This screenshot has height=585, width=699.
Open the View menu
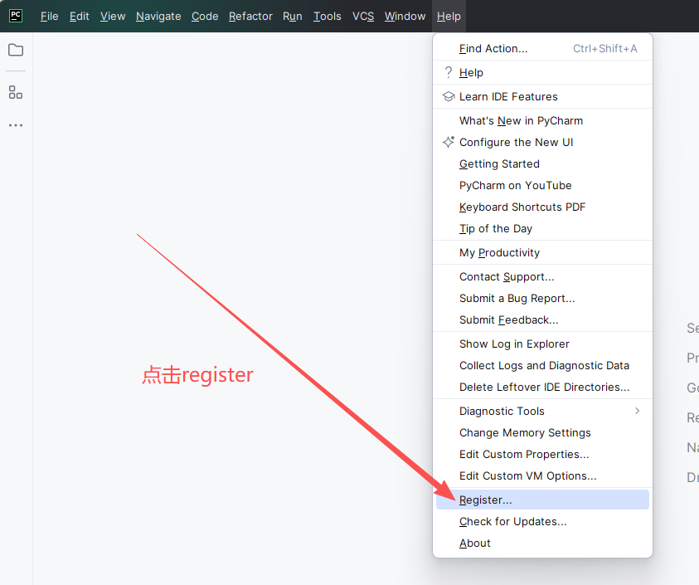pos(112,17)
